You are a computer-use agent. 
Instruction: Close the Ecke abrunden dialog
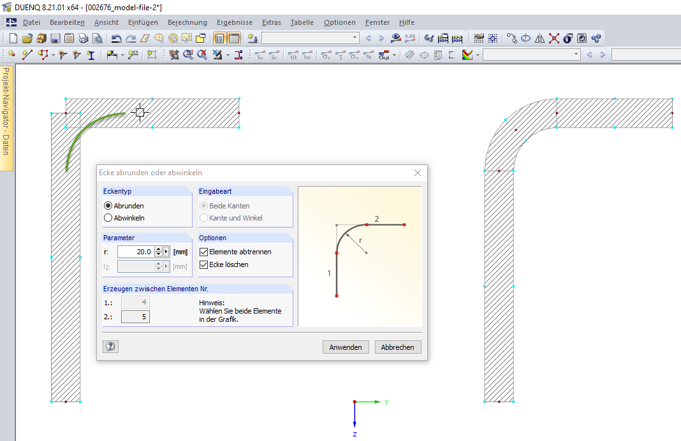tap(418, 173)
